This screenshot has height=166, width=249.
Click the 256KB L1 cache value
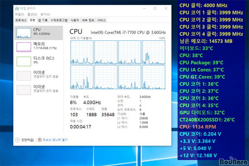click(144, 118)
